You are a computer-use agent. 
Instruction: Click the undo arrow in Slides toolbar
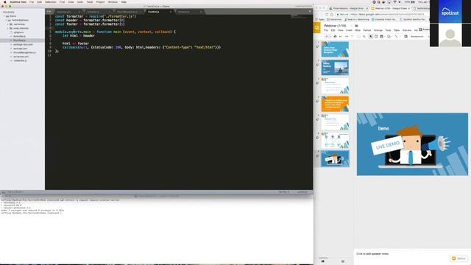pyautogui.click(x=341, y=36)
